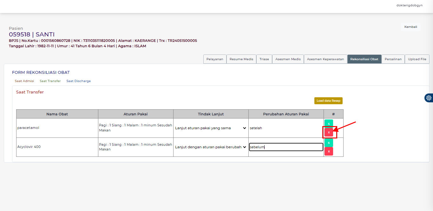433x211 pixels.
Task: Select the Asesmen Medis tab
Action: (288, 59)
